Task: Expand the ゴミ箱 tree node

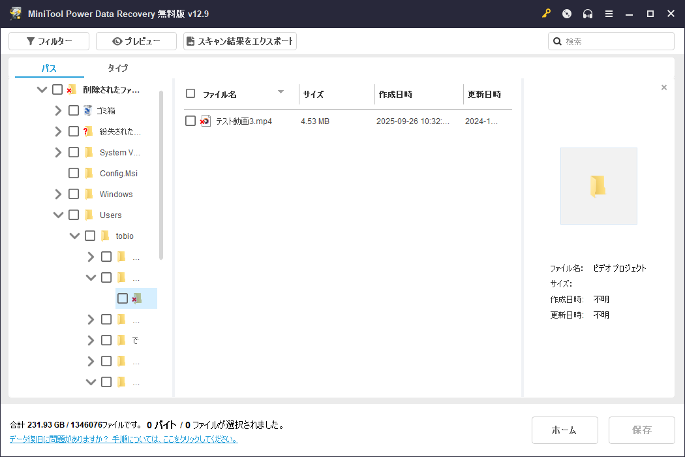Action: (58, 110)
